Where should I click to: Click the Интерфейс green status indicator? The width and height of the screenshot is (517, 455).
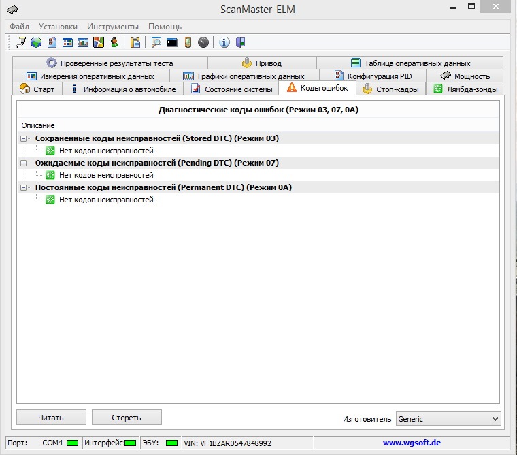pos(130,443)
